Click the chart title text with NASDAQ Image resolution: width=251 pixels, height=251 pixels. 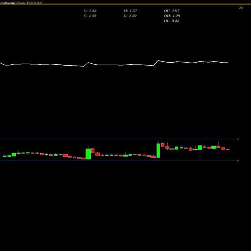[x=22, y=3]
